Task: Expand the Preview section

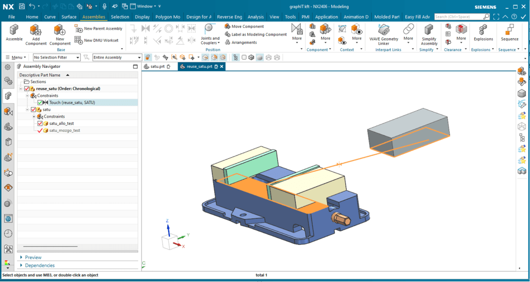Action: [33, 257]
